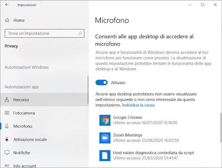Click the Google Chrome app icon
Viewport: 222px width, 168px height.
[105, 120]
